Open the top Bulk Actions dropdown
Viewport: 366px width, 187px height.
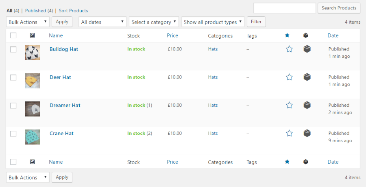coord(28,22)
